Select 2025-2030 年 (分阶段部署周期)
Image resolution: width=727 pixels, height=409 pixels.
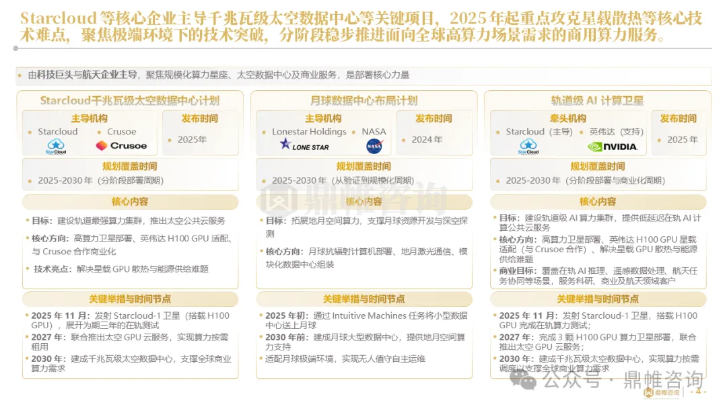pyautogui.click(x=100, y=181)
